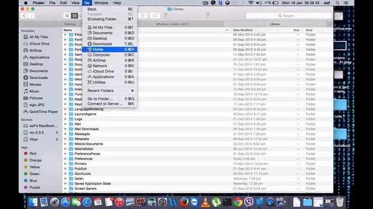
Task: Open TeamViewer icon in Dock
Action: (x=195, y=202)
